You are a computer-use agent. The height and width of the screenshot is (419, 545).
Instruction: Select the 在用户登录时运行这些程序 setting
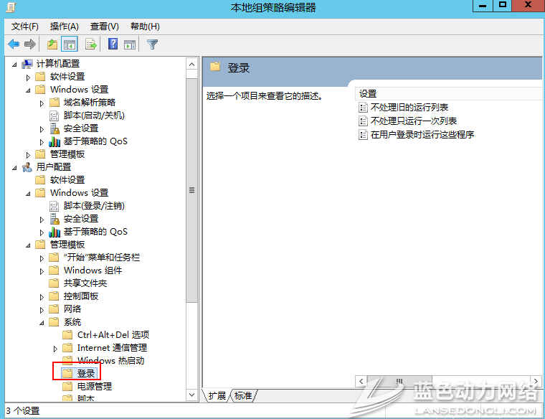[422, 134]
